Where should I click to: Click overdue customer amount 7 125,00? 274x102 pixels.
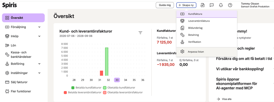164,42
